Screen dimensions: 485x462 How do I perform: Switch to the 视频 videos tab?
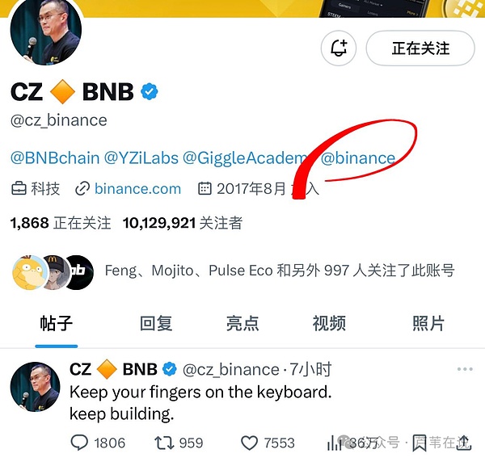click(x=329, y=324)
